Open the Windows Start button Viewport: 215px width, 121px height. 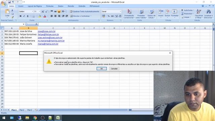(4, 118)
